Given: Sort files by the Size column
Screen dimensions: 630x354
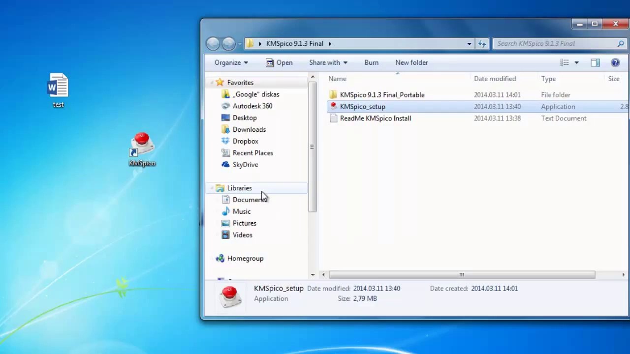Looking at the screenshot, I should pos(614,79).
